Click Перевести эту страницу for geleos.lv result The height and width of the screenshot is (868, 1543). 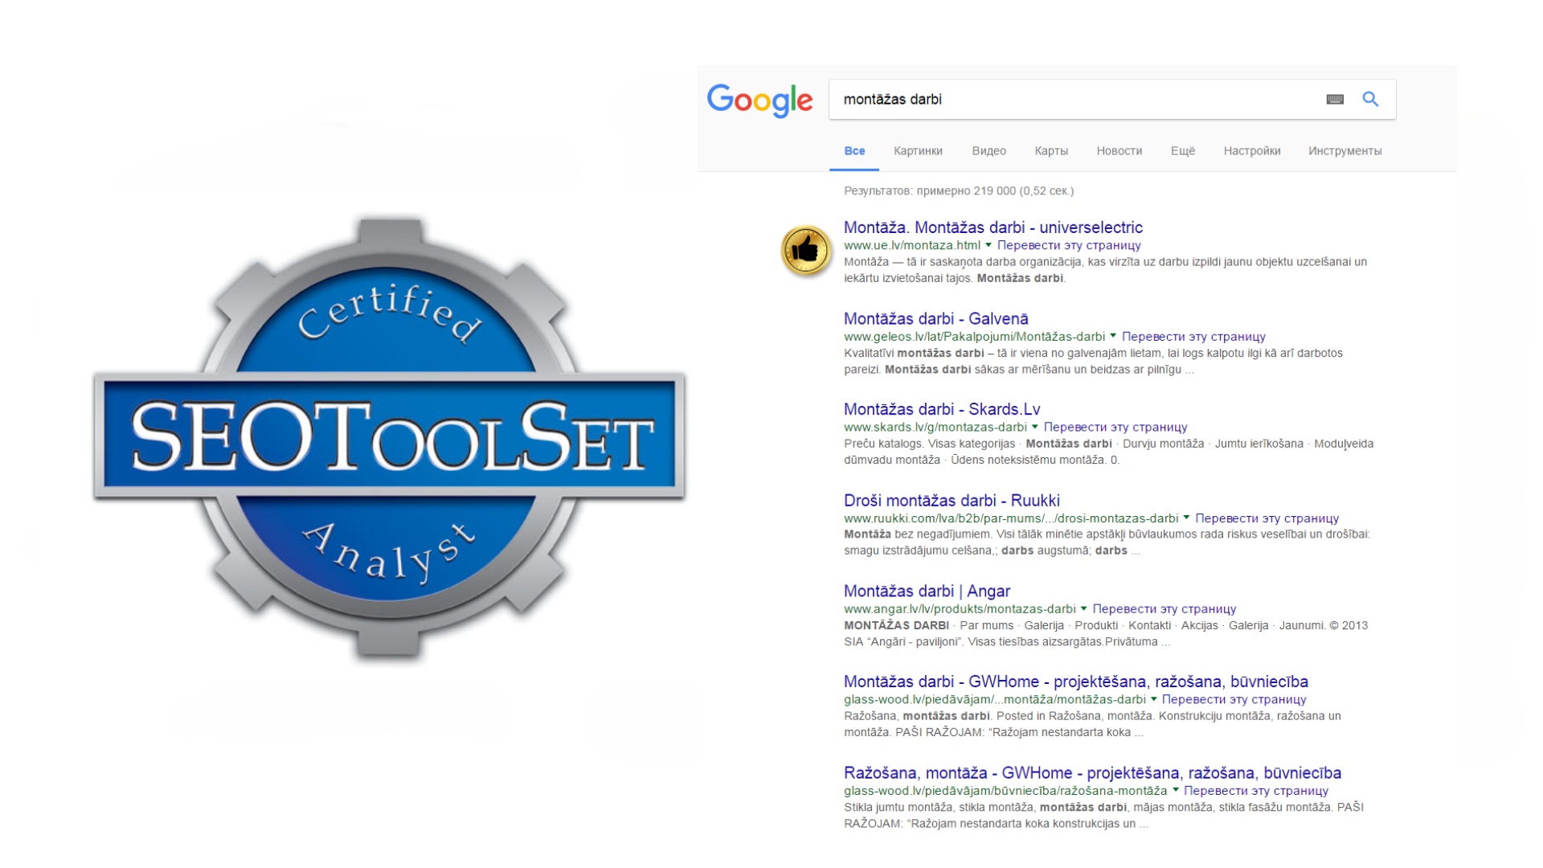pos(1193,337)
